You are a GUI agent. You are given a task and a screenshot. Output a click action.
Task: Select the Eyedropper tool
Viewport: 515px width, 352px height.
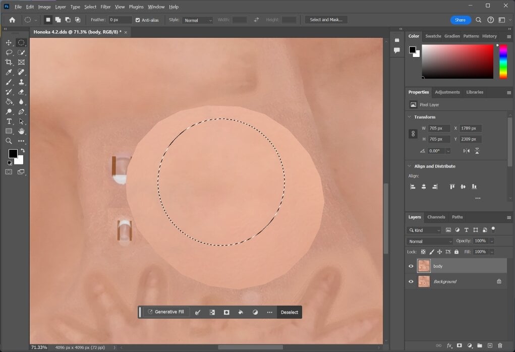[9, 72]
